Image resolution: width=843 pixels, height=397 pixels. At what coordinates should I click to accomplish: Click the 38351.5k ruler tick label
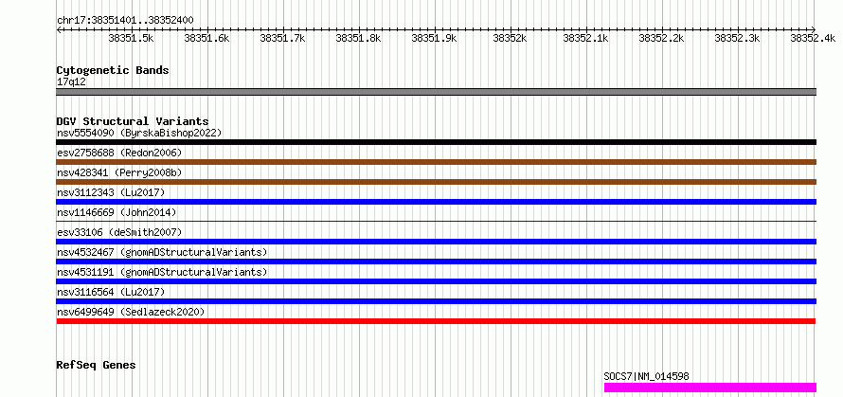131,38
